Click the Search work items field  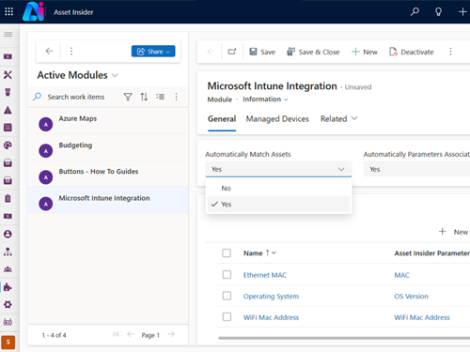click(x=76, y=97)
